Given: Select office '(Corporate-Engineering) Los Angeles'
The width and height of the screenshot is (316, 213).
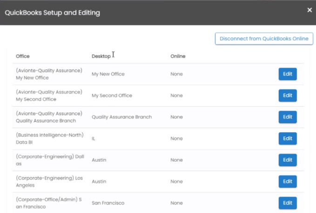Looking at the screenshot, I should click(x=49, y=181).
